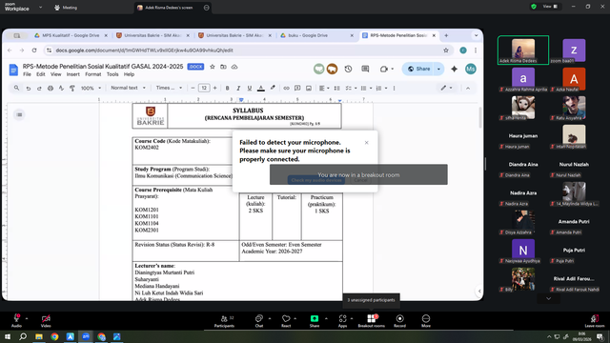Click redo icon in Docs toolbar

point(39,89)
